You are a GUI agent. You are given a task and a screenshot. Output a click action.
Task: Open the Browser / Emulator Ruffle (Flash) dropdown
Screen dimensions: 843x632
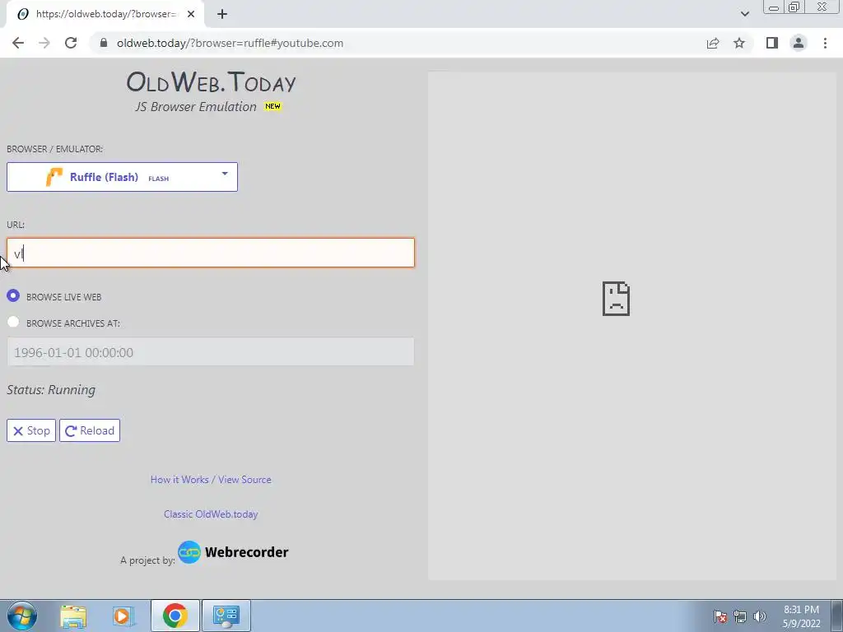click(122, 177)
